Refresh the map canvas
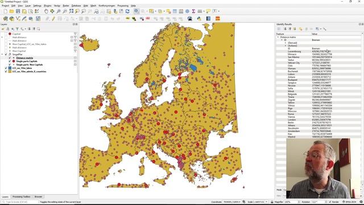 click(127, 11)
